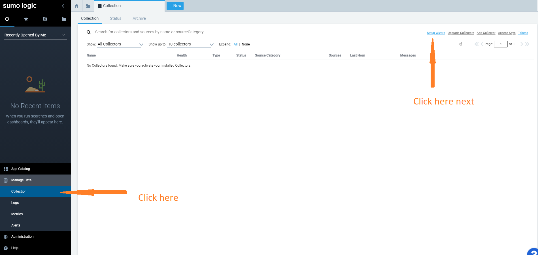The image size is (538, 255).
Task: Click the Source Category column header
Action: pos(267,55)
